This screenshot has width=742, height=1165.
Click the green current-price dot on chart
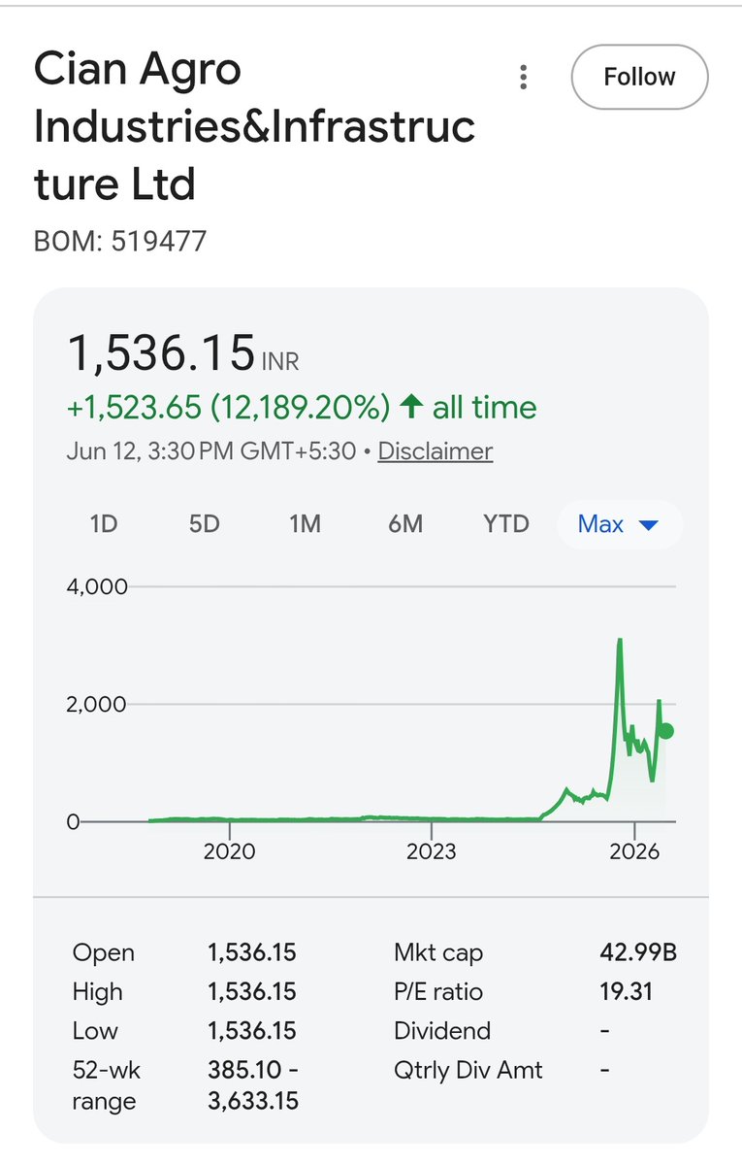coord(666,731)
